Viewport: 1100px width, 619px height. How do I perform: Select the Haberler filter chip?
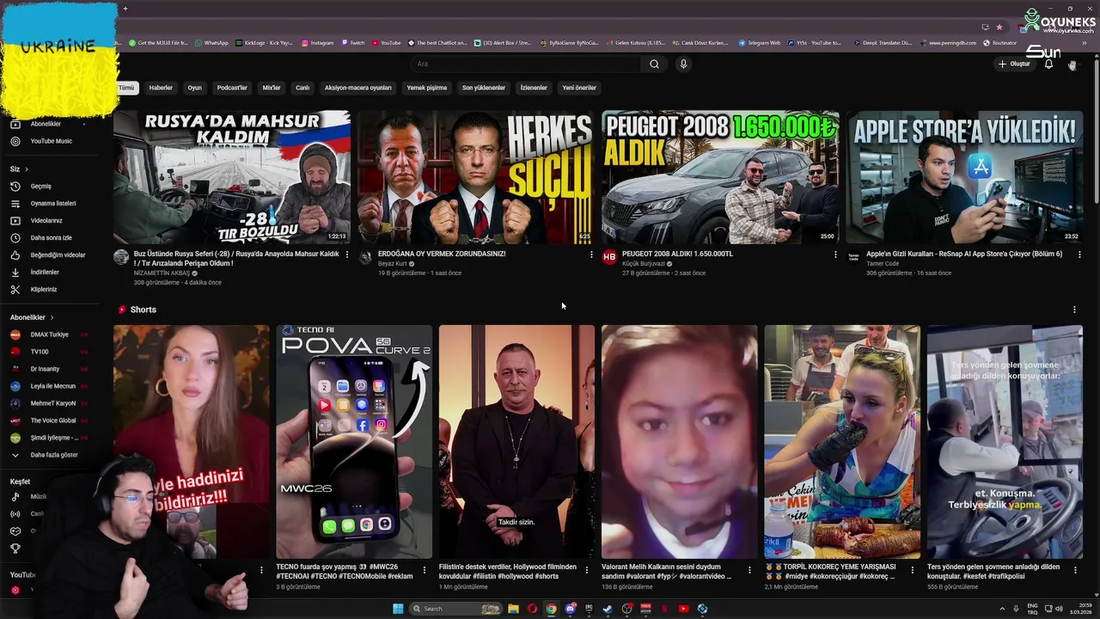(x=161, y=88)
